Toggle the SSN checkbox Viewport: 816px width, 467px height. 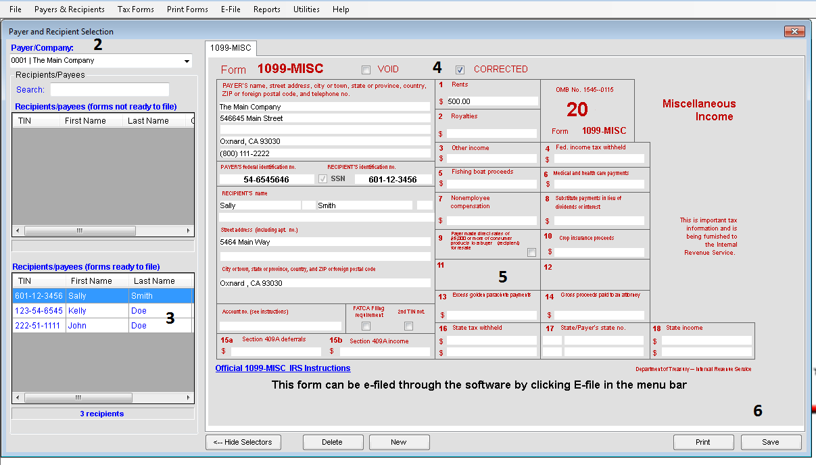(x=322, y=179)
